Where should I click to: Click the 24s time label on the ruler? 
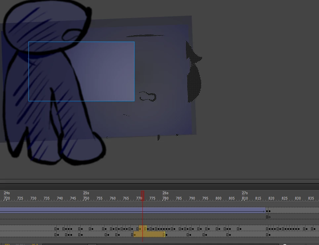pyautogui.click(x=7, y=193)
